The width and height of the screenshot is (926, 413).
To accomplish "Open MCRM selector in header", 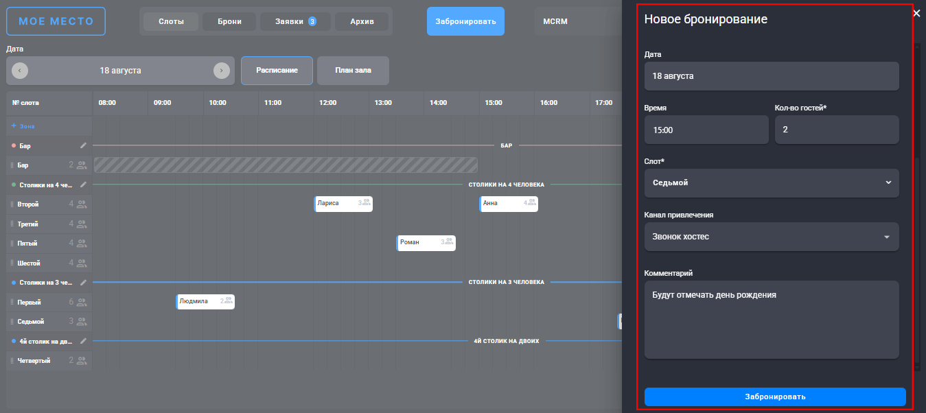I will tap(578, 21).
